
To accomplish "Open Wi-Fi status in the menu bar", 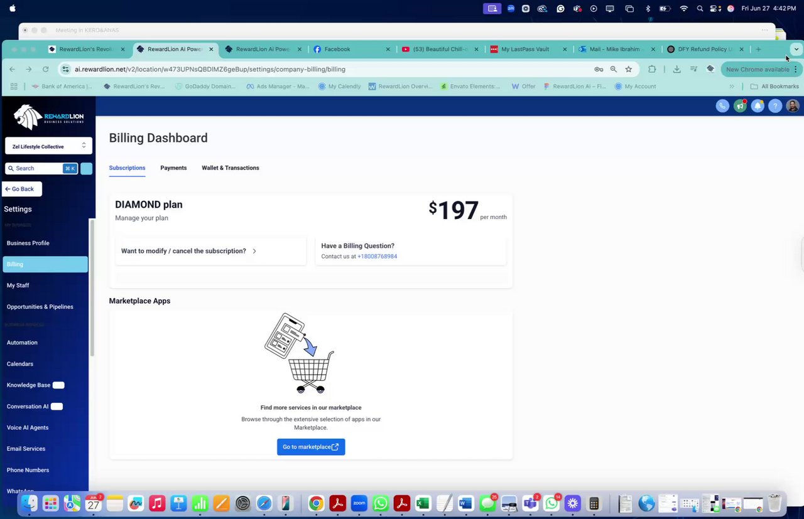I will [x=684, y=9].
